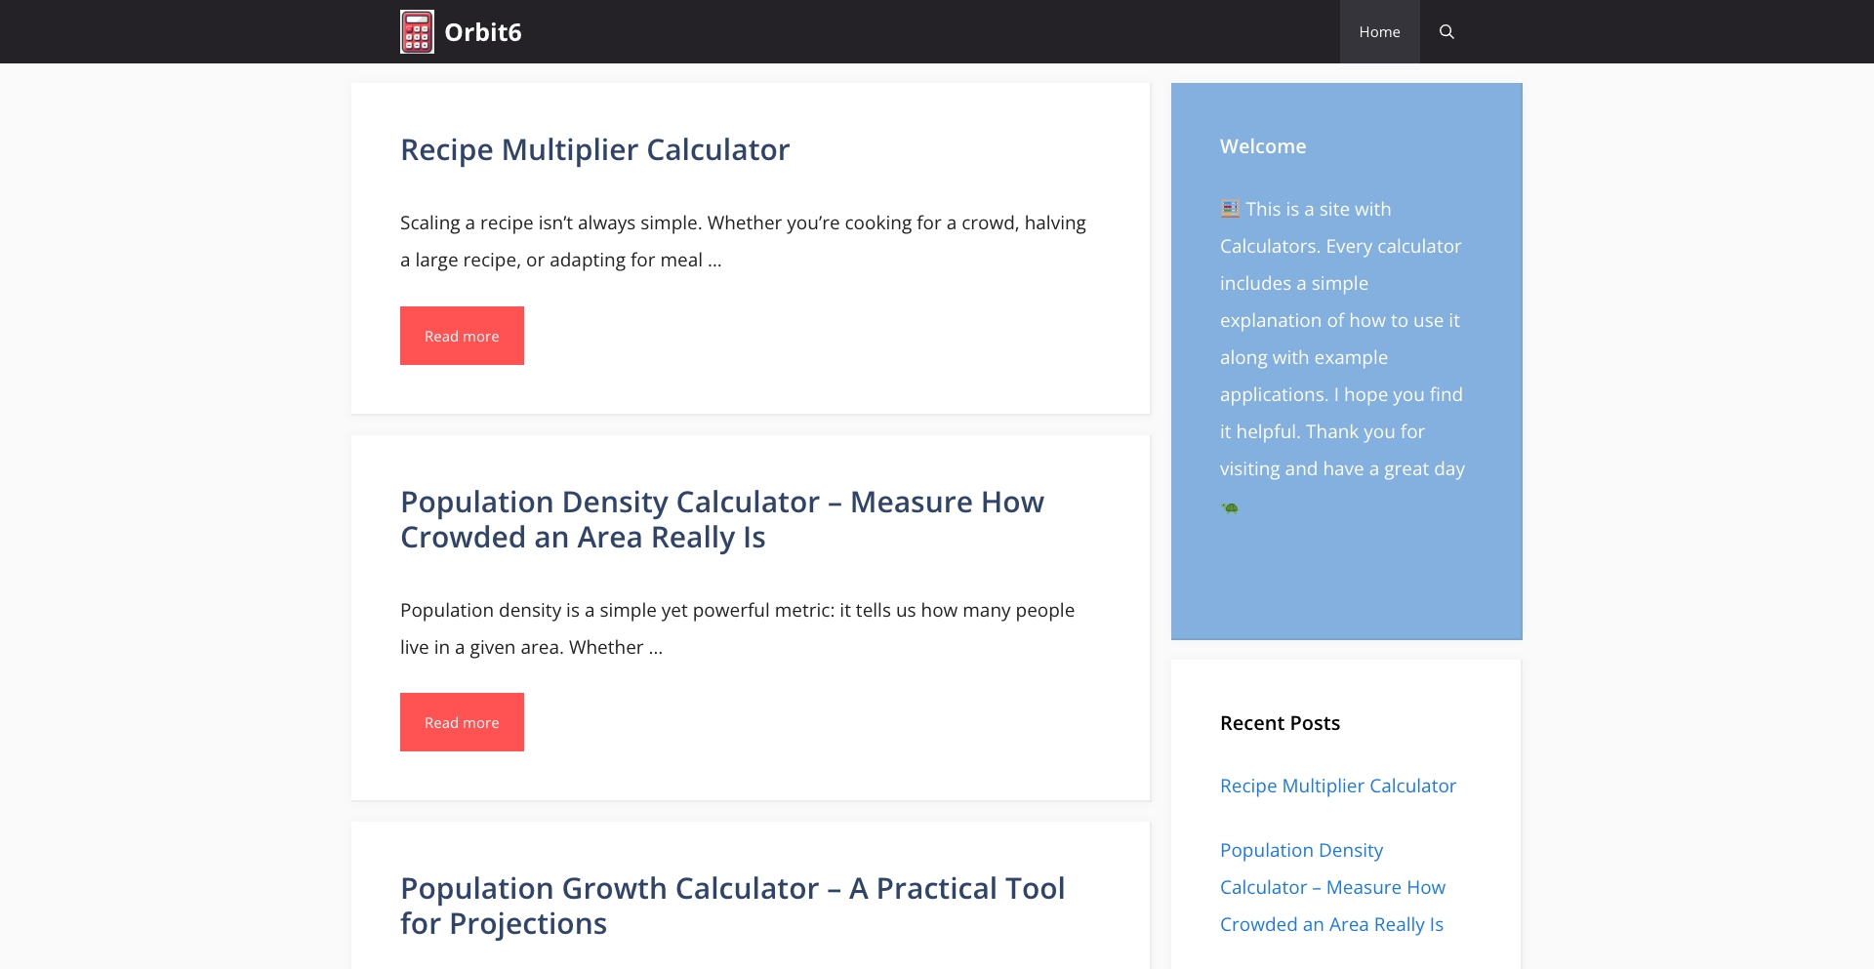Click the turtle emoji in the Welcome text
Image resolution: width=1874 pixels, height=969 pixels.
(x=1230, y=506)
